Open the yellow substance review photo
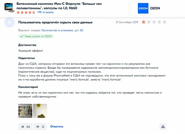Screen dimensions: 185x134 coord(40,111)
